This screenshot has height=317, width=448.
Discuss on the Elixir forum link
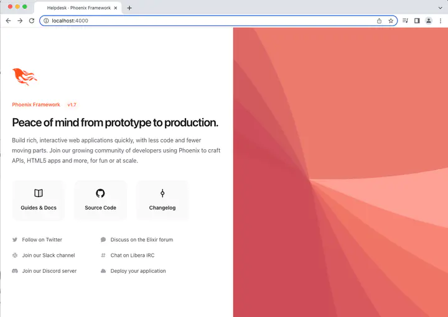(142, 240)
